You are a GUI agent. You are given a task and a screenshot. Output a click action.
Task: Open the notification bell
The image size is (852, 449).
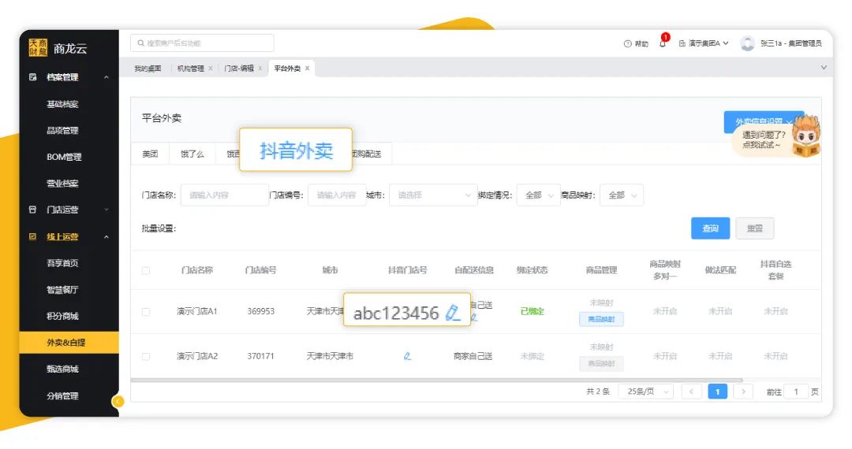point(663,43)
